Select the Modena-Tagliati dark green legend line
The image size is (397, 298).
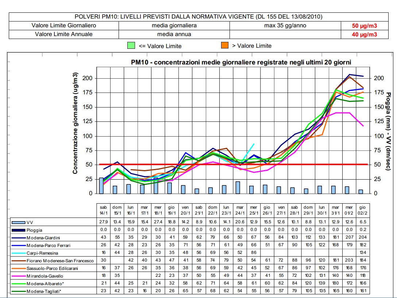pyautogui.click(x=19, y=291)
